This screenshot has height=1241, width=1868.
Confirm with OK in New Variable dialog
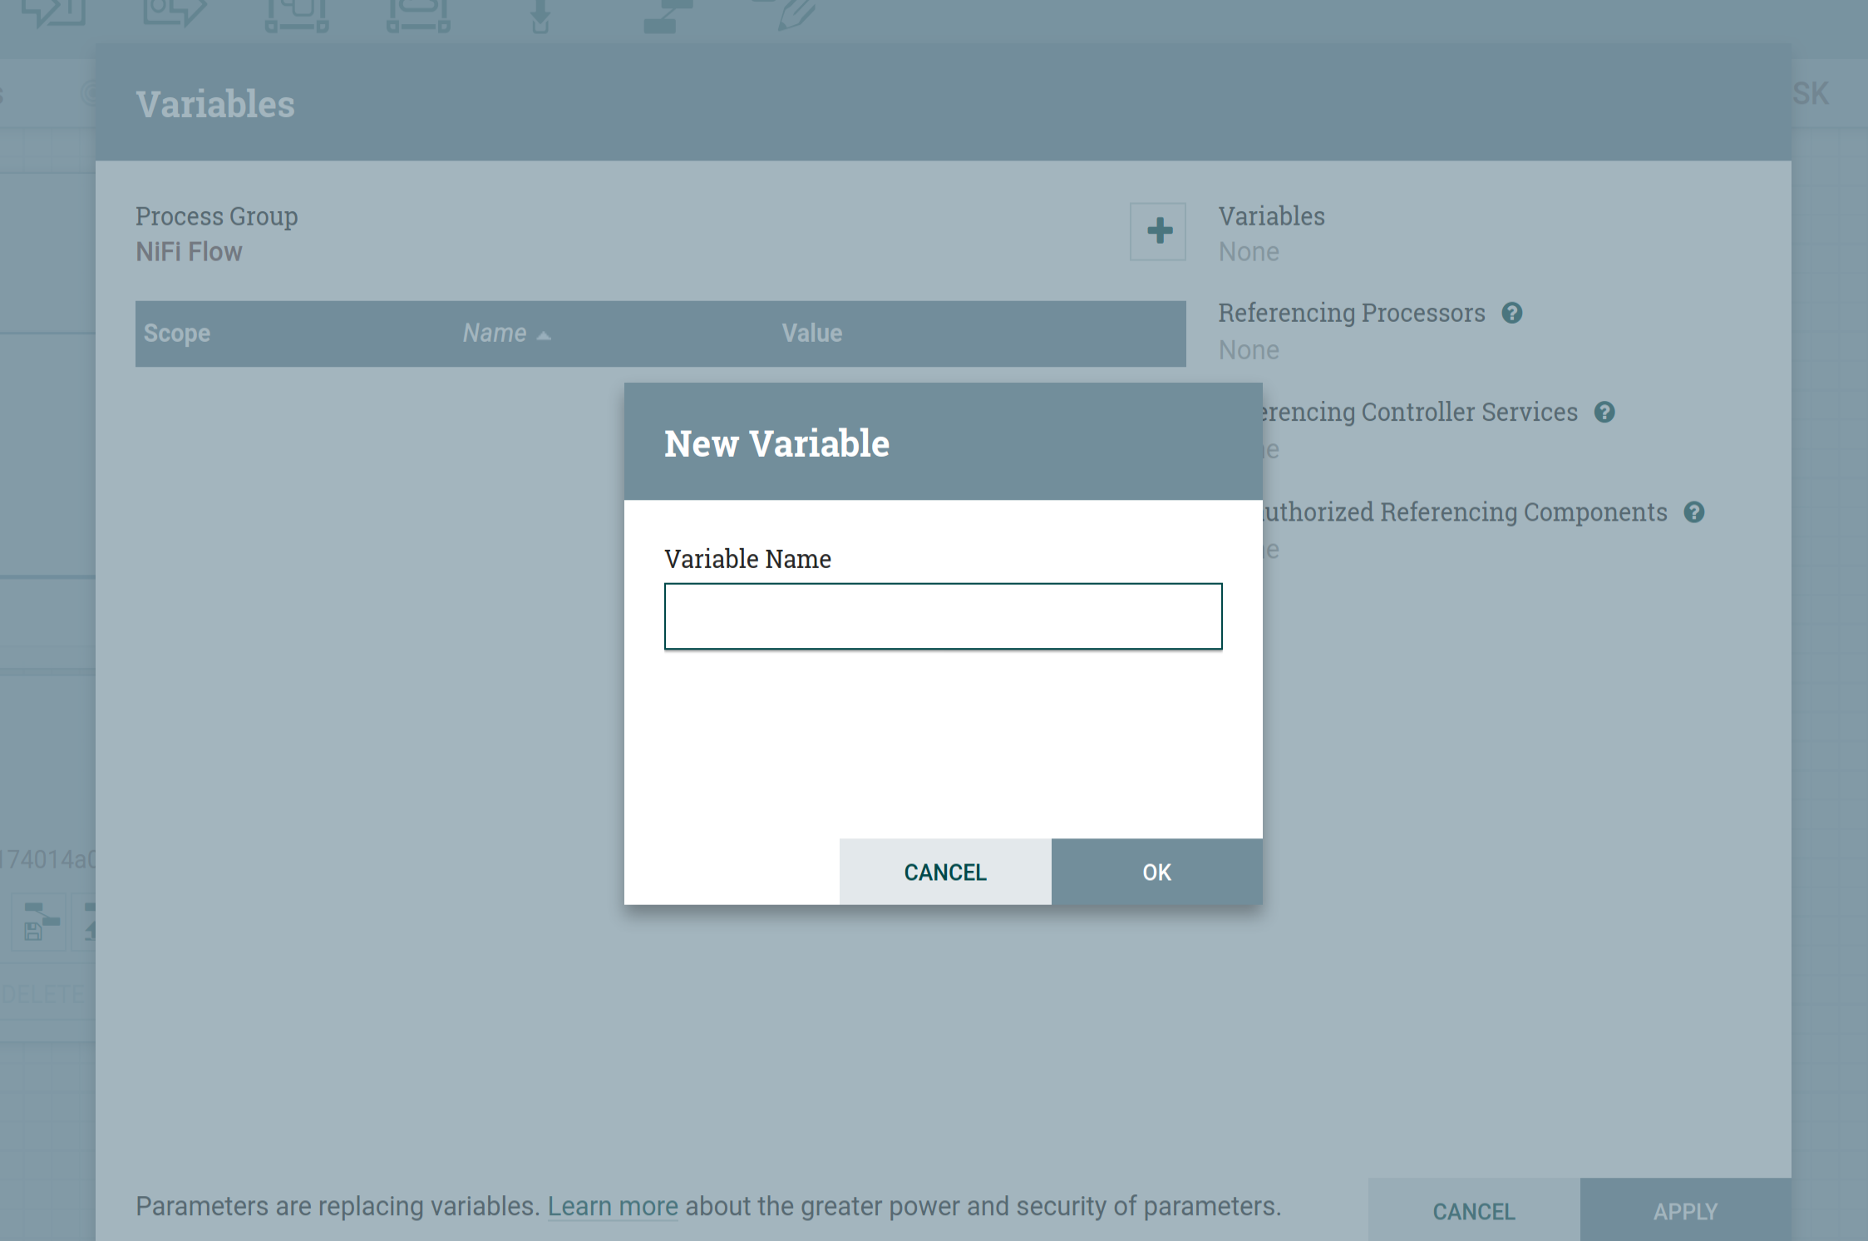click(x=1156, y=872)
